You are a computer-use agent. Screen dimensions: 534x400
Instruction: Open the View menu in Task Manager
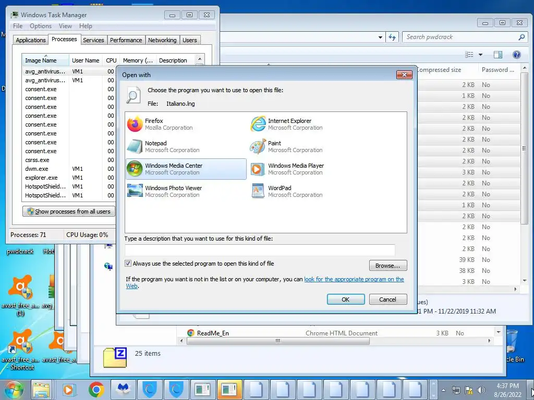point(65,26)
